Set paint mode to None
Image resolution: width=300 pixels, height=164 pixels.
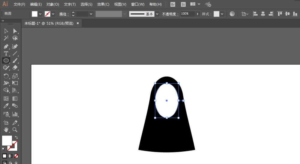pyautogui.click(x=16, y=156)
